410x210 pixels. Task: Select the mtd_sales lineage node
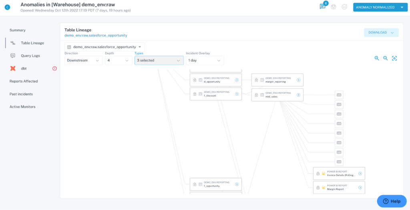(x=277, y=95)
